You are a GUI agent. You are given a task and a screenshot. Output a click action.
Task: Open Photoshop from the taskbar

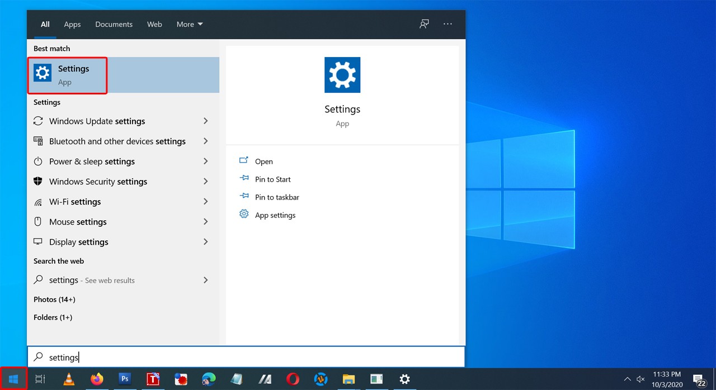(x=125, y=379)
